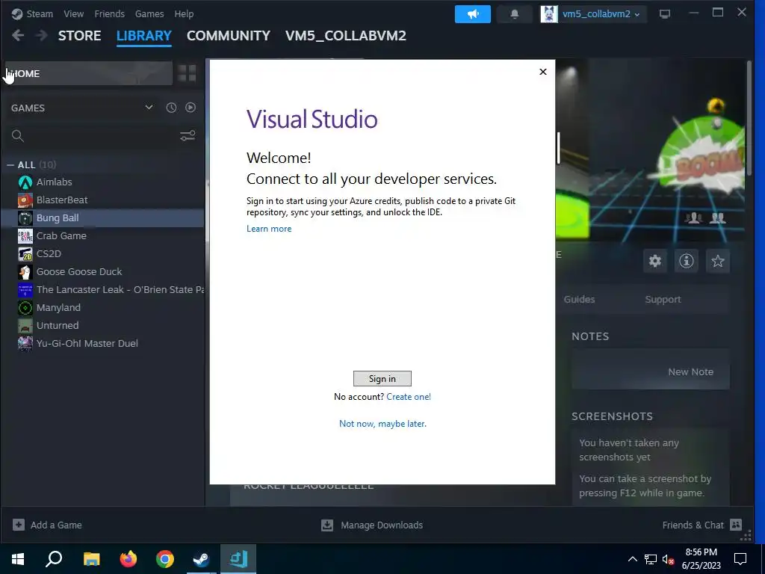Go forward with the right arrow
Image resolution: width=765 pixels, height=574 pixels.
[42, 36]
